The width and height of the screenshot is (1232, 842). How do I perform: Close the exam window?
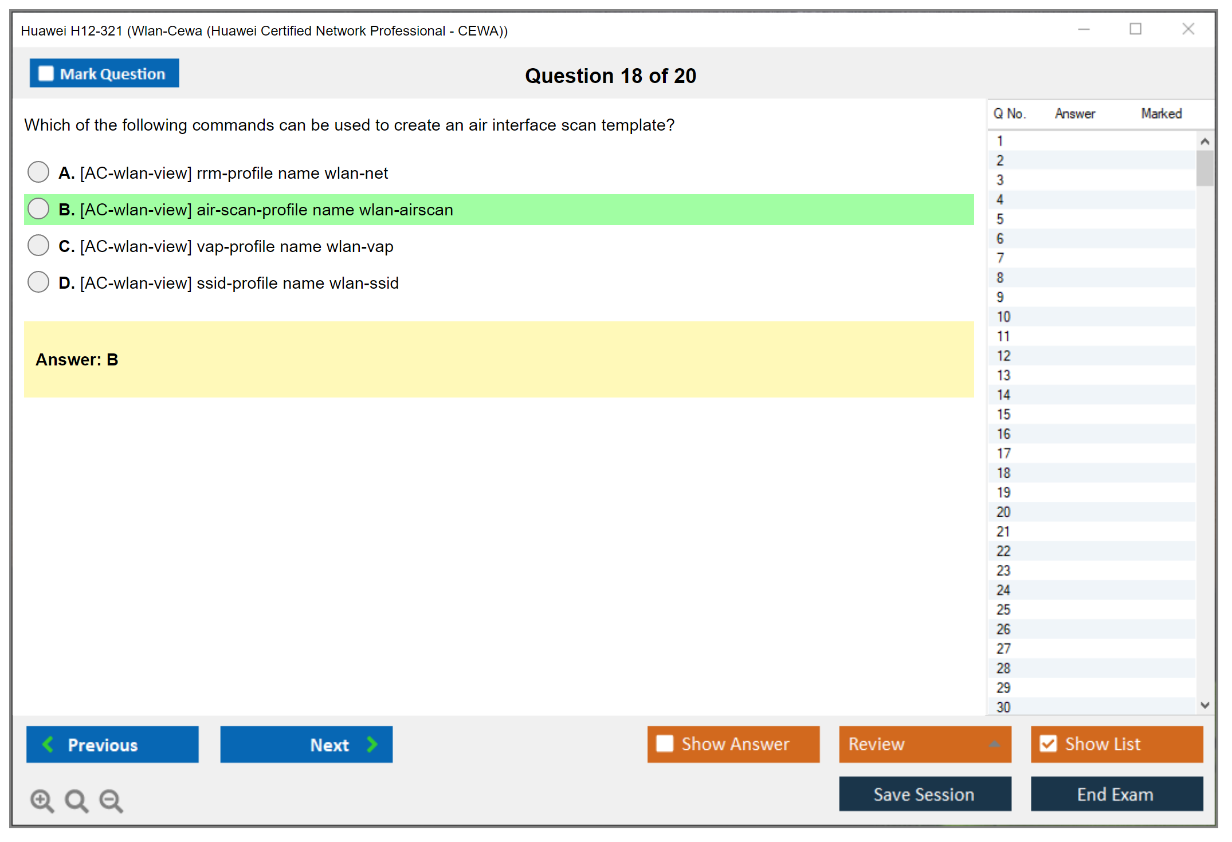[1188, 29]
